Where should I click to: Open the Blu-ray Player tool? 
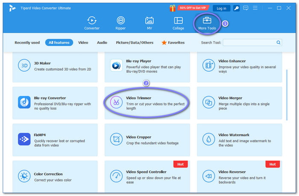[116, 65]
